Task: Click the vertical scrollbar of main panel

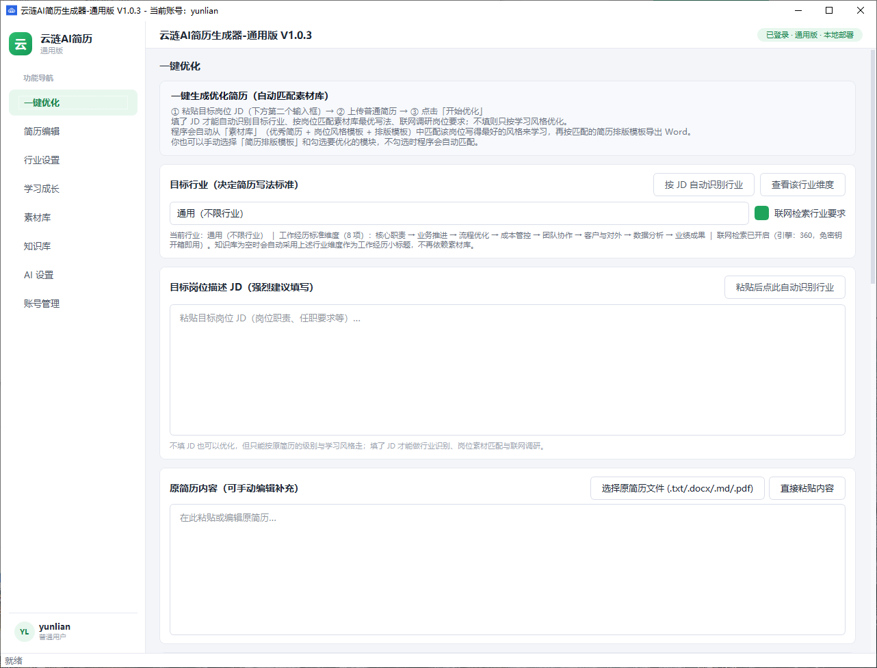Action: click(872, 167)
